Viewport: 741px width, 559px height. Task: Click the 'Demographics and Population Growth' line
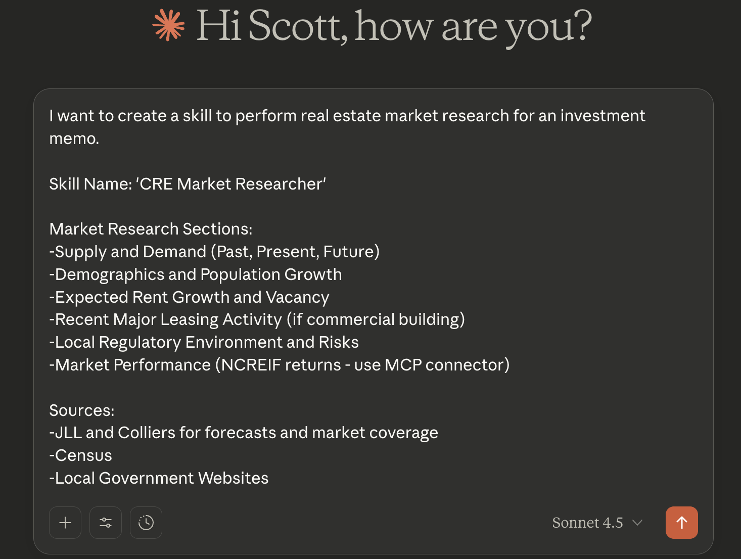[196, 274]
